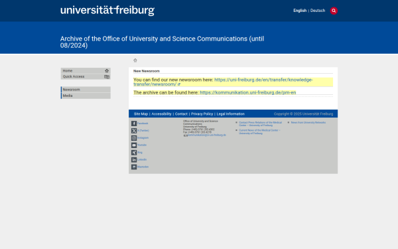Open the Youtube icon in footer
398x249 pixels.
[x=134, y=145]
